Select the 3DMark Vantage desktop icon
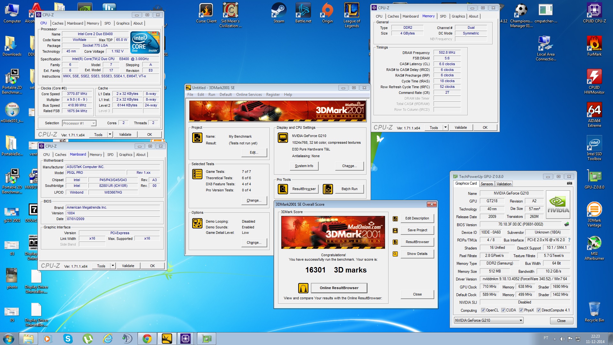The width and height of the screenshot is (613, 345). 594,214
